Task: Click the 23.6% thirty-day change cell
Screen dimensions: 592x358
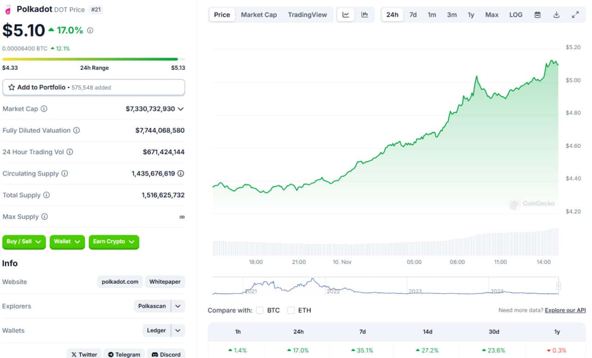Action: [494, 350]
